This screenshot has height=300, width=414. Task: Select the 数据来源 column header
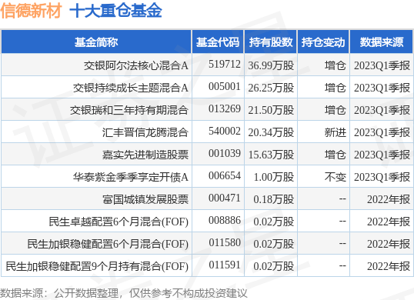tap(382, 42)
